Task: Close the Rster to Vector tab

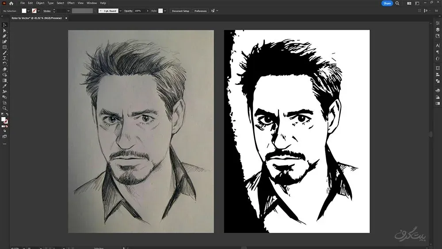Action: tap(66, 18)
